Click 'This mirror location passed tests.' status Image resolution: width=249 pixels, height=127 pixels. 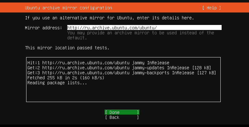pyautogui.click(x=67, y=48)
